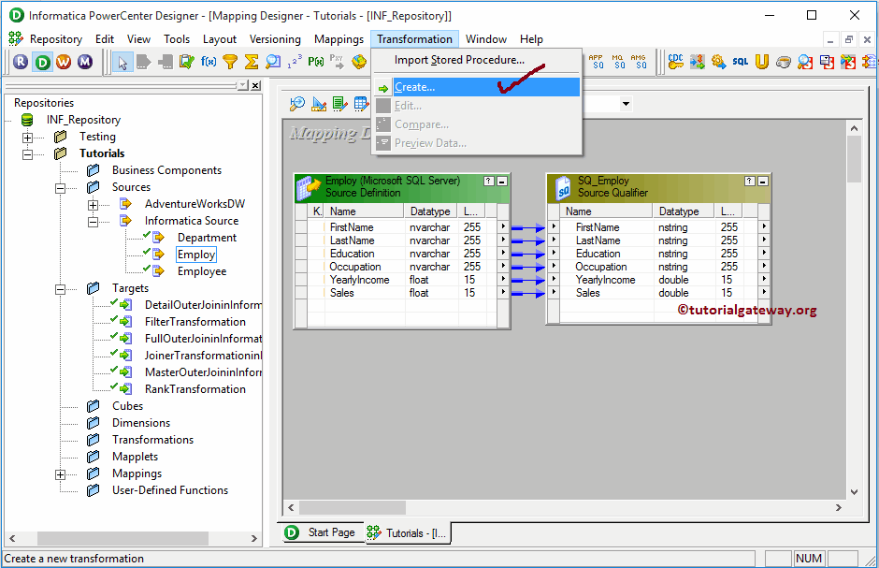Select the Expression f(x) transformation icon
Viewport: 879px width, 568px height.
tap(208, 62)
